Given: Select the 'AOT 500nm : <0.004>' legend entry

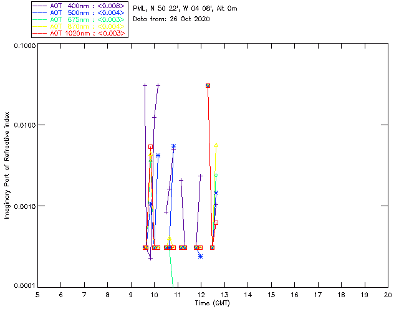Looking at the screenshot, I should tap(79, 12).
